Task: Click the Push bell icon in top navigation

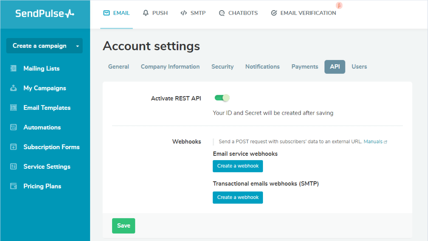Action: [146, 13]
